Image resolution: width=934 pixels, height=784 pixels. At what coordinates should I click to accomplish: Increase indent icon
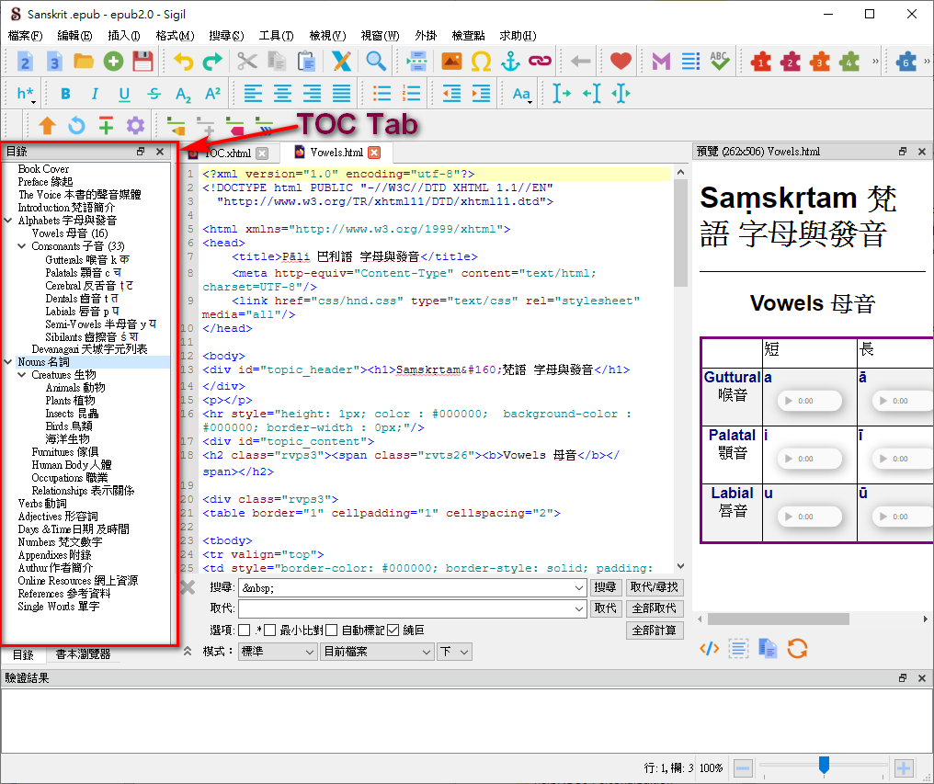(481, 94)
